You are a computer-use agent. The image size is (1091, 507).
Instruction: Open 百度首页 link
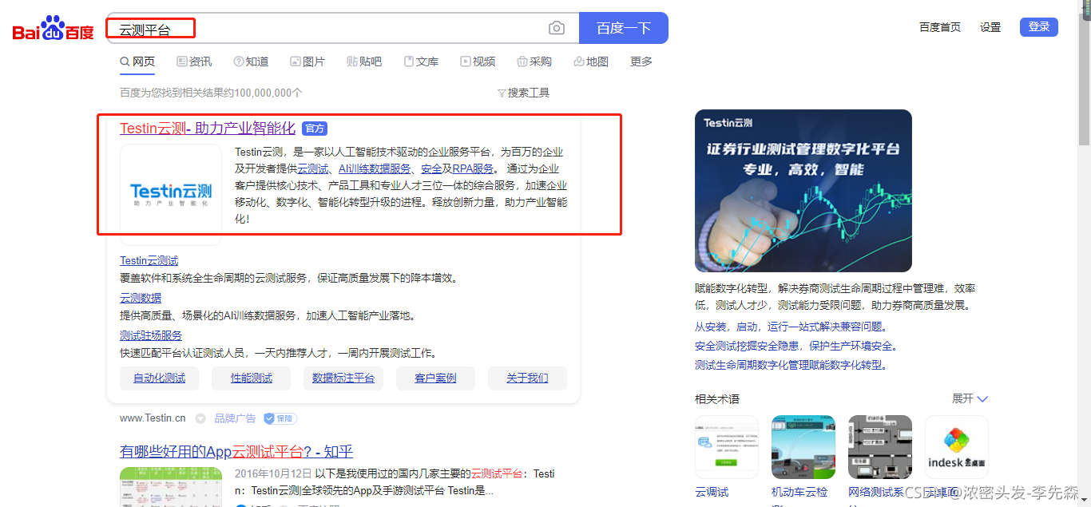pyautogui.click(x=940, y=27)
